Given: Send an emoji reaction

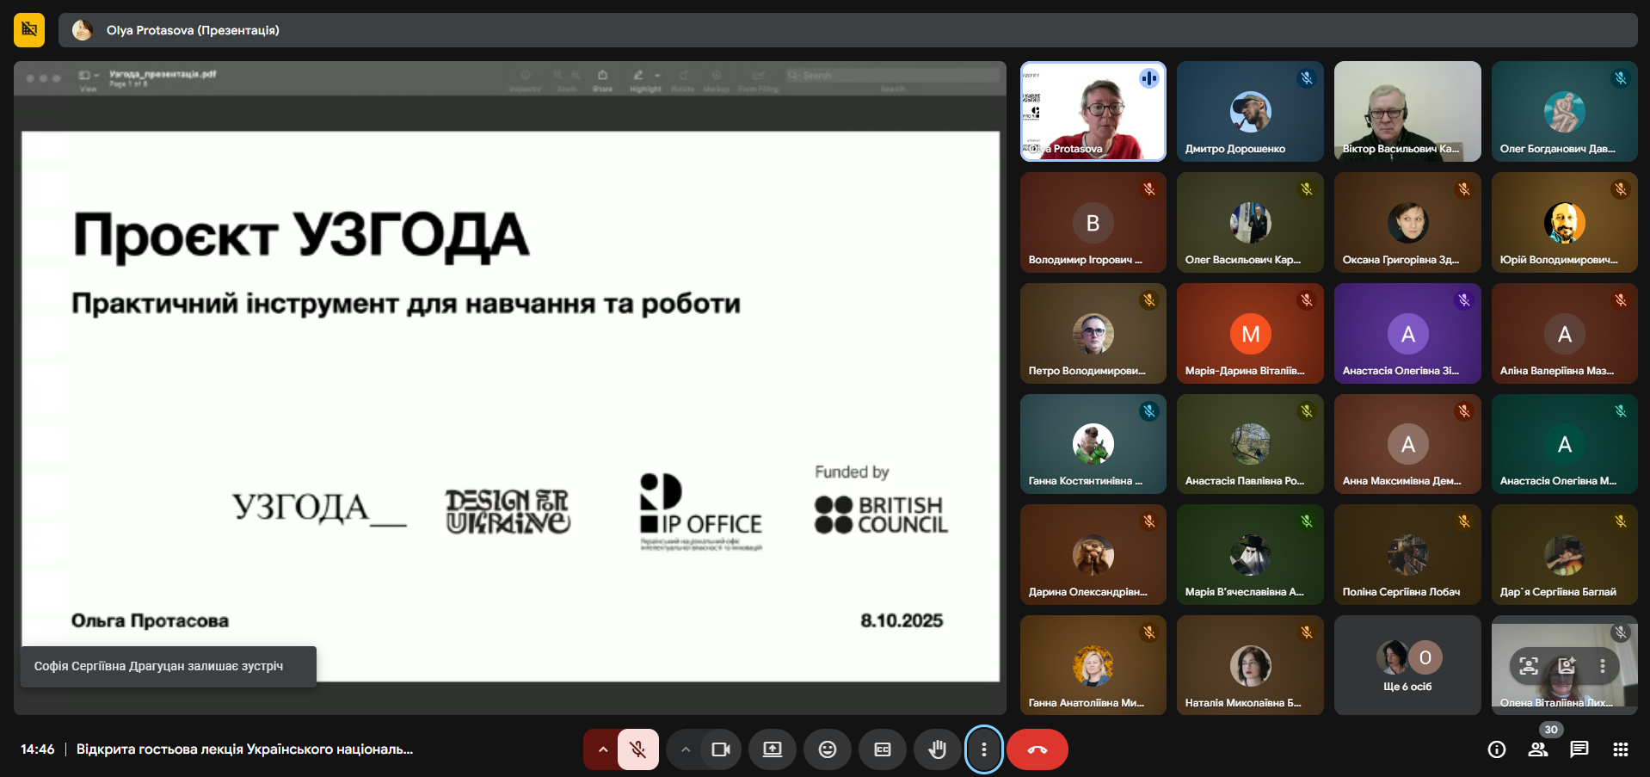Looking at the screenshot, I should (827, 749).
